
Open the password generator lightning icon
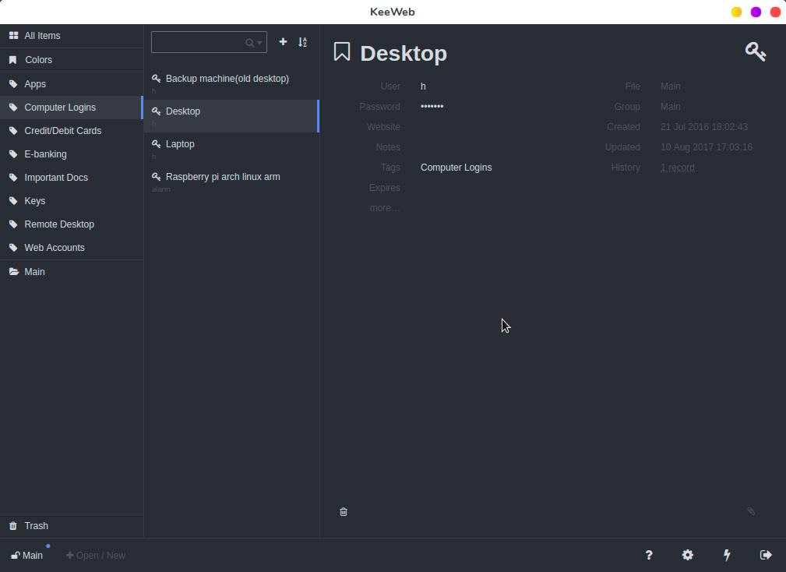(727, 555)
